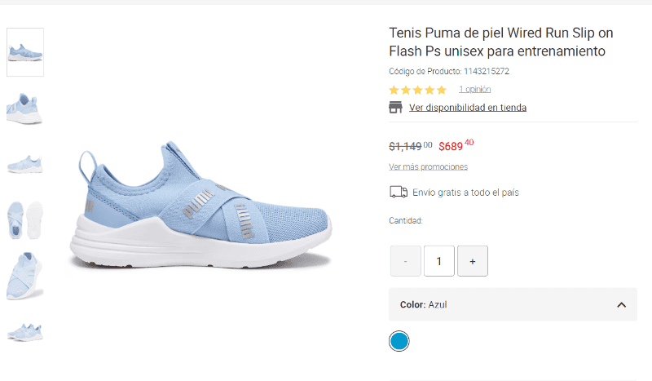Screen dimensions: 652x381
Task: Click the free shipping truck icon
Action: pos(399,193)
